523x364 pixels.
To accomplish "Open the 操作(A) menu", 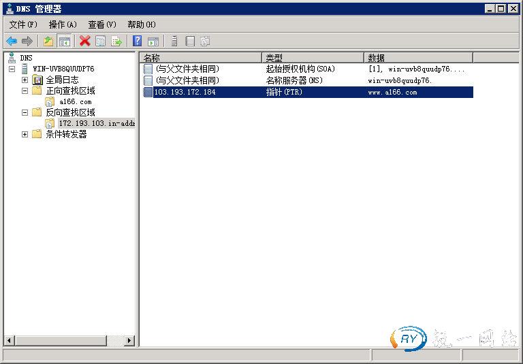I will point(63,24).
